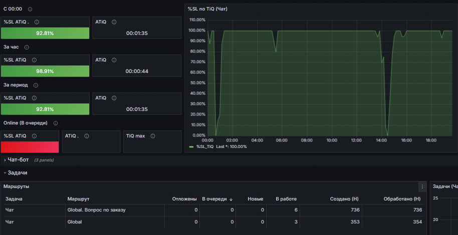Open three-dot menu of Маршруты panel

click(422, 186)
